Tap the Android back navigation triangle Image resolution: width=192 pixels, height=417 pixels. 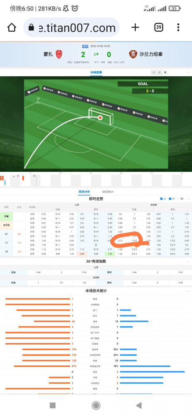139,405
